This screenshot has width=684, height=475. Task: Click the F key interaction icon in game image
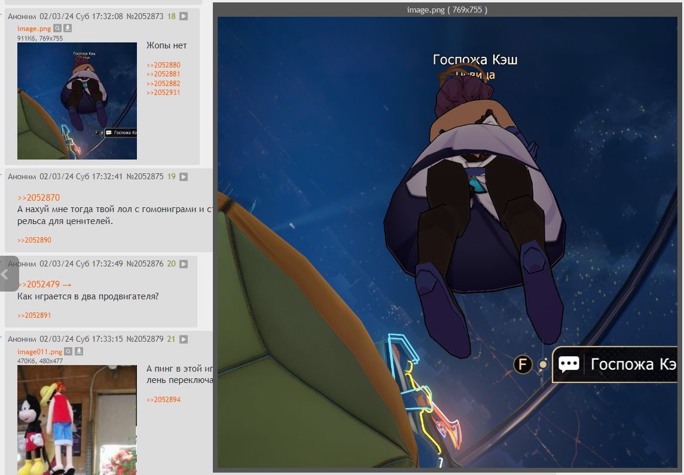pos(523,364)
